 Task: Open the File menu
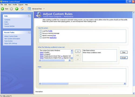pyautogui.click(x=2, y=5)
